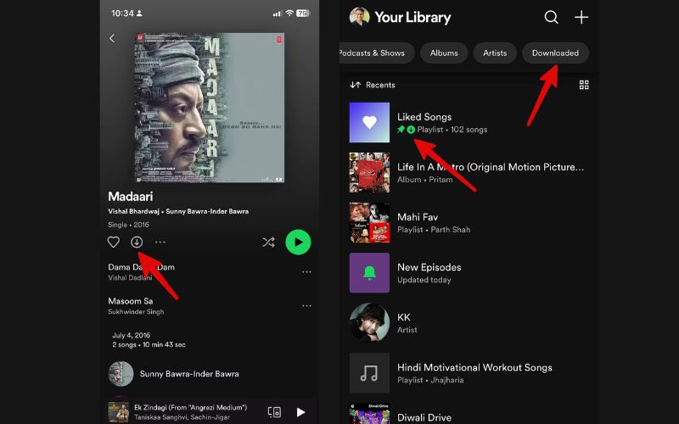Add a new item with plus icon
The image size is (679, 424).
581,17
